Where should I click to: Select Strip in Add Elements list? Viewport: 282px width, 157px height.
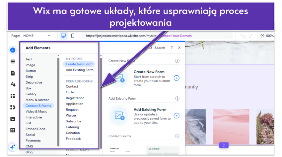(x=29, y=77)
